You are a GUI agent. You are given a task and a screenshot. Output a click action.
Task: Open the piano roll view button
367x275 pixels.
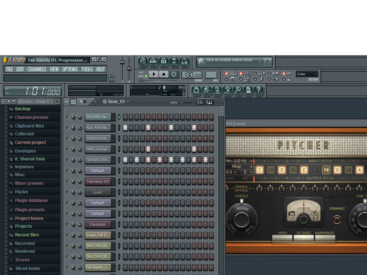[163, 62]
